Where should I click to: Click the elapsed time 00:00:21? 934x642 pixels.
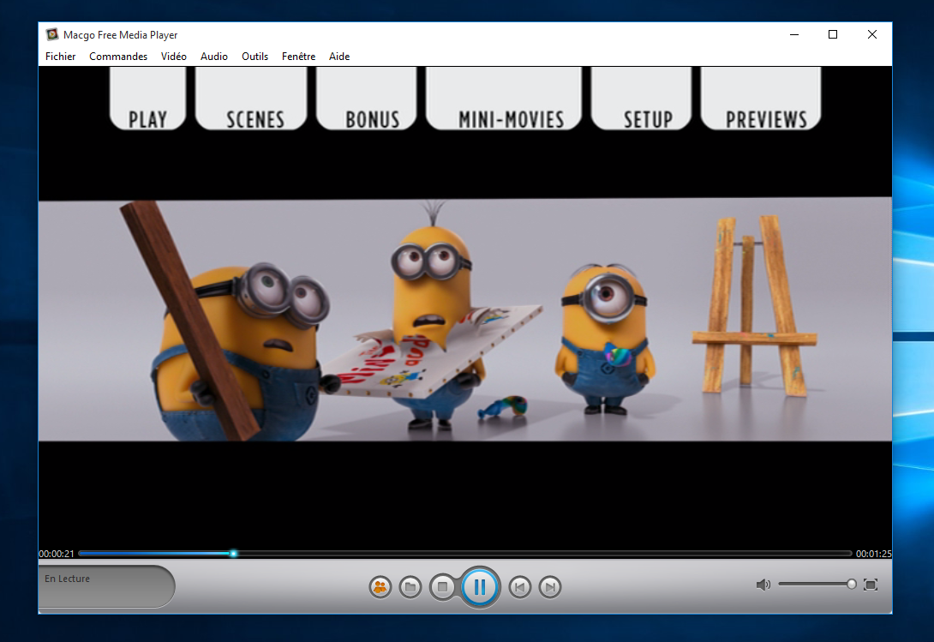coord(57,554)
